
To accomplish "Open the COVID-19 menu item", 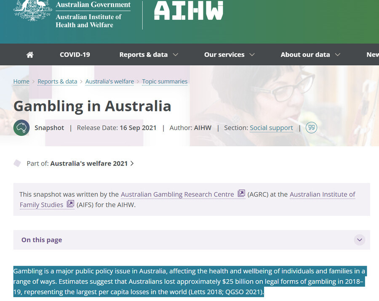I will (x=75, y=55).
